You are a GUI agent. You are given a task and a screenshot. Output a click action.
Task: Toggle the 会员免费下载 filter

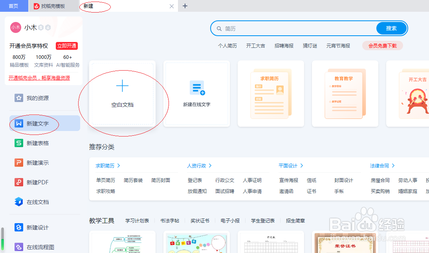pyautogui.click(x=382, y=46)
